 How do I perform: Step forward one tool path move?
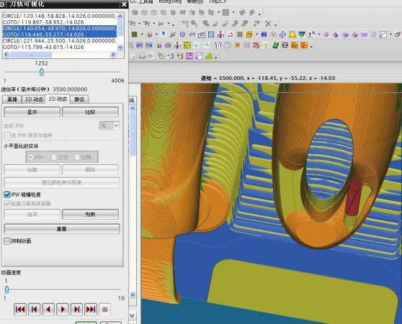tap(76, 310)
